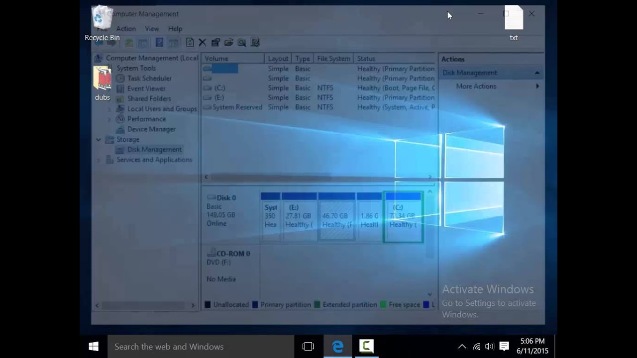Open the View menu
The image size is (637, 358).
click(x=152, y=29)
